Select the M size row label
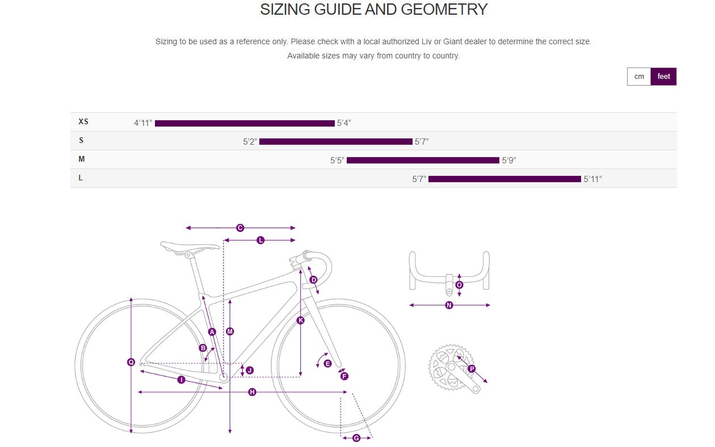This screenshot has height=447, width=715. coord(82,159)
